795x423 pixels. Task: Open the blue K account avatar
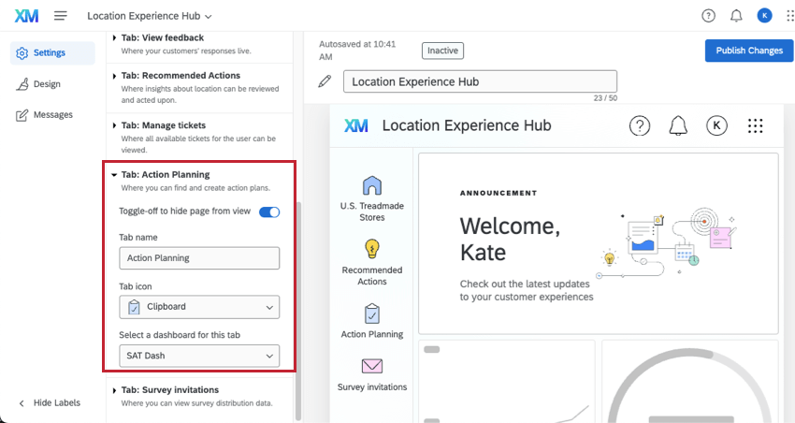pyautogui.click(x=764, y=16)
